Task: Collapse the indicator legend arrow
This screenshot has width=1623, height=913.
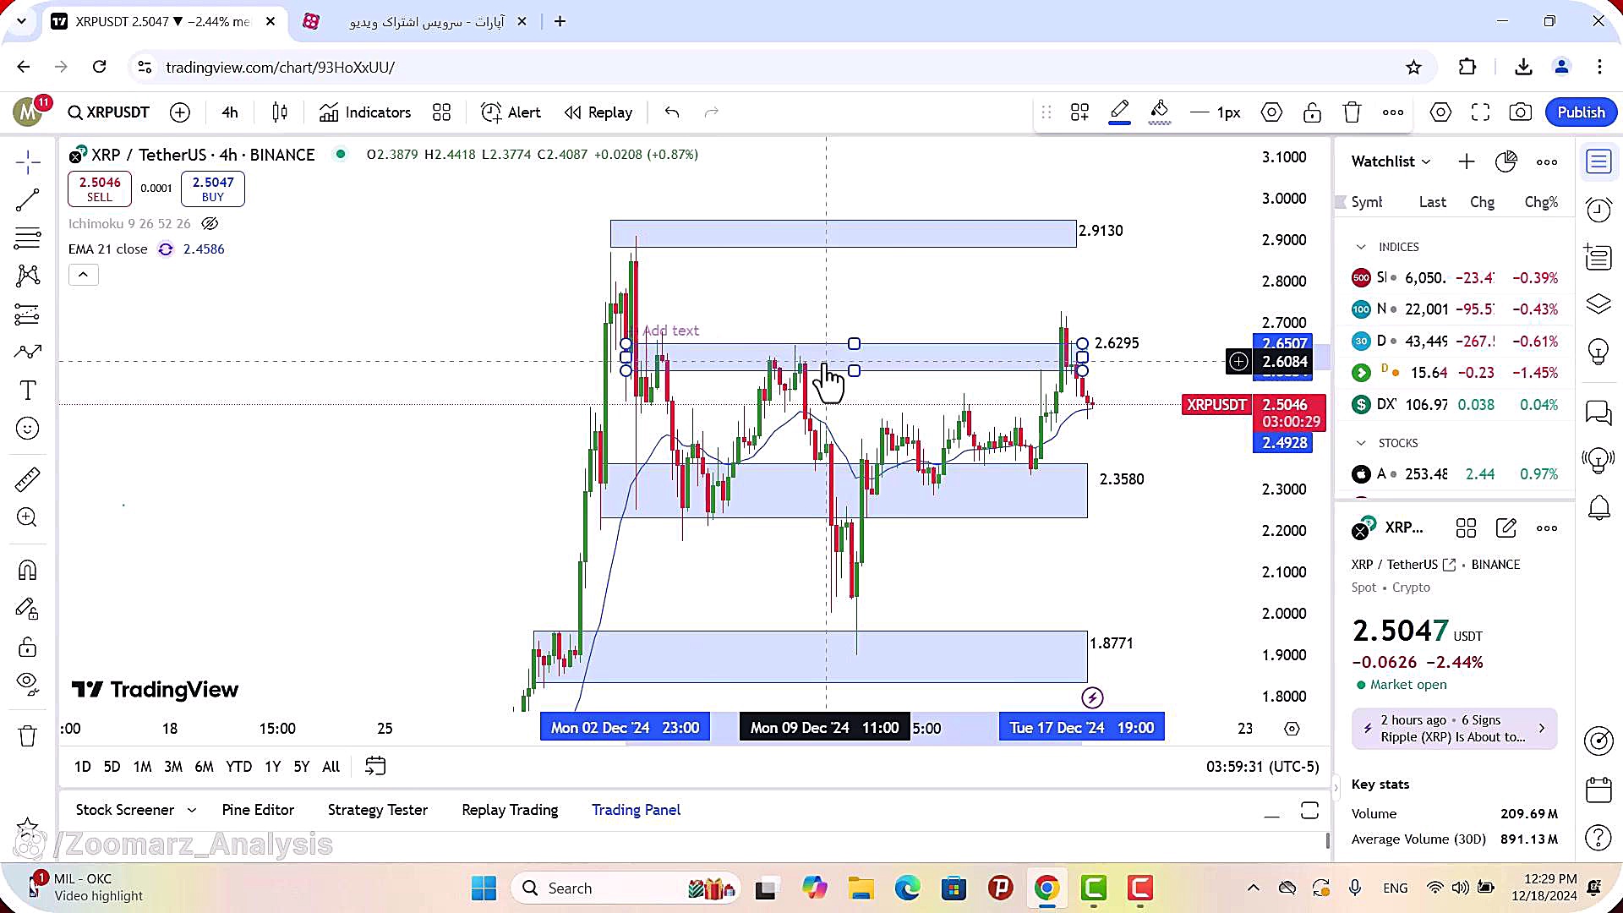Action: point(83,275)
